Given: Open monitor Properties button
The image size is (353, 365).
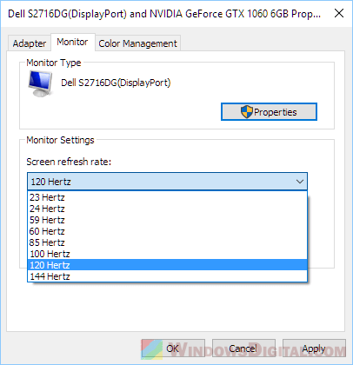Looking at the screenshot, I should 269,112.
